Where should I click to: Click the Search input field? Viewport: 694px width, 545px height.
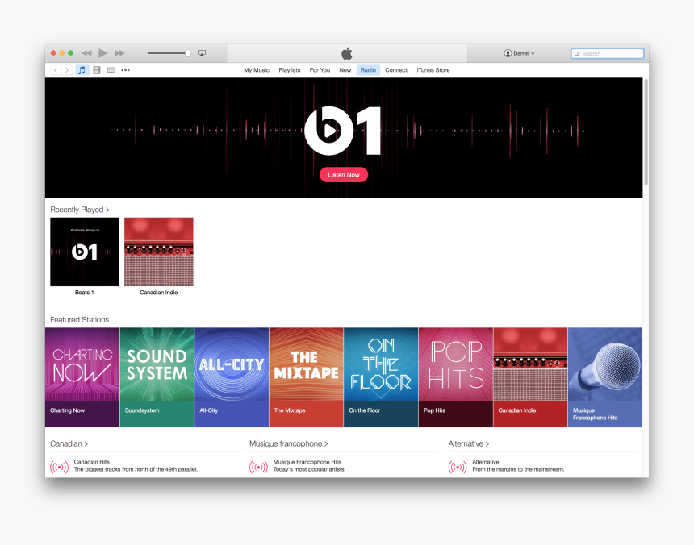[607, 53]
